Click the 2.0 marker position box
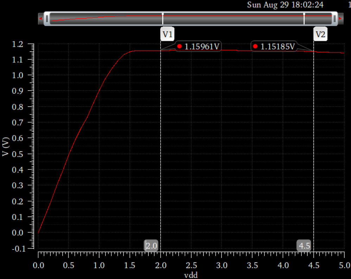This screenshot has height=279, width=351. pyautogui.click(x=151, y=246)
